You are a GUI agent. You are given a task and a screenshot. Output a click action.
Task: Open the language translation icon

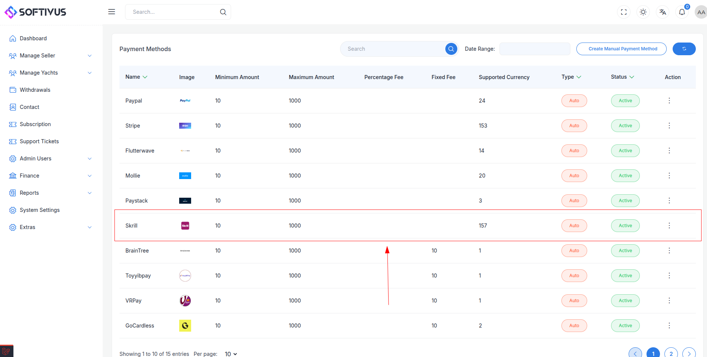663,12
